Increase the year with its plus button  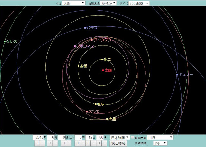click(38, 143)
